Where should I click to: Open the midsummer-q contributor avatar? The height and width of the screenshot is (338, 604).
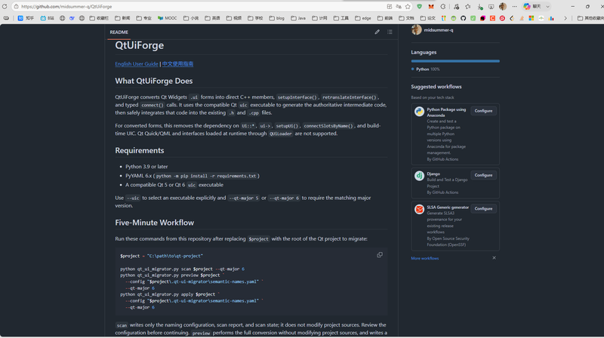click(x=417, y=29)
